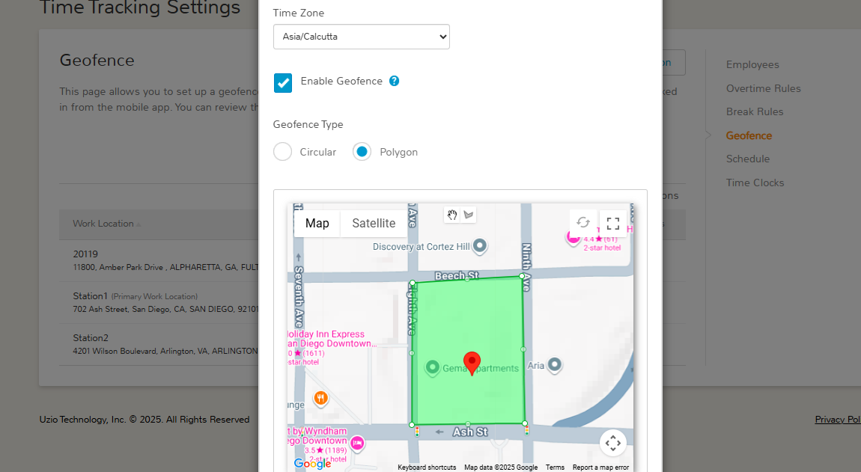Toggle fullscreen map view
Screen dimensions: 861x472
[x=612, y=224]
